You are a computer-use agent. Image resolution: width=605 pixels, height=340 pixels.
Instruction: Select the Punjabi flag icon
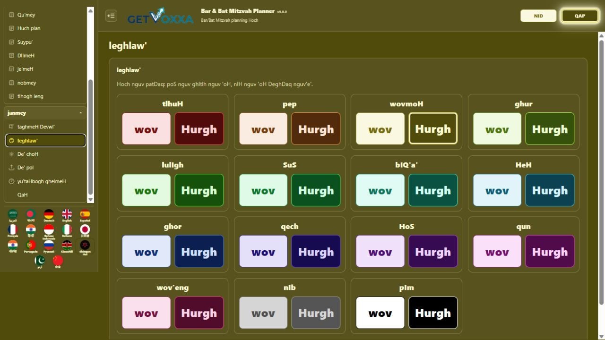tap(13, 246)
